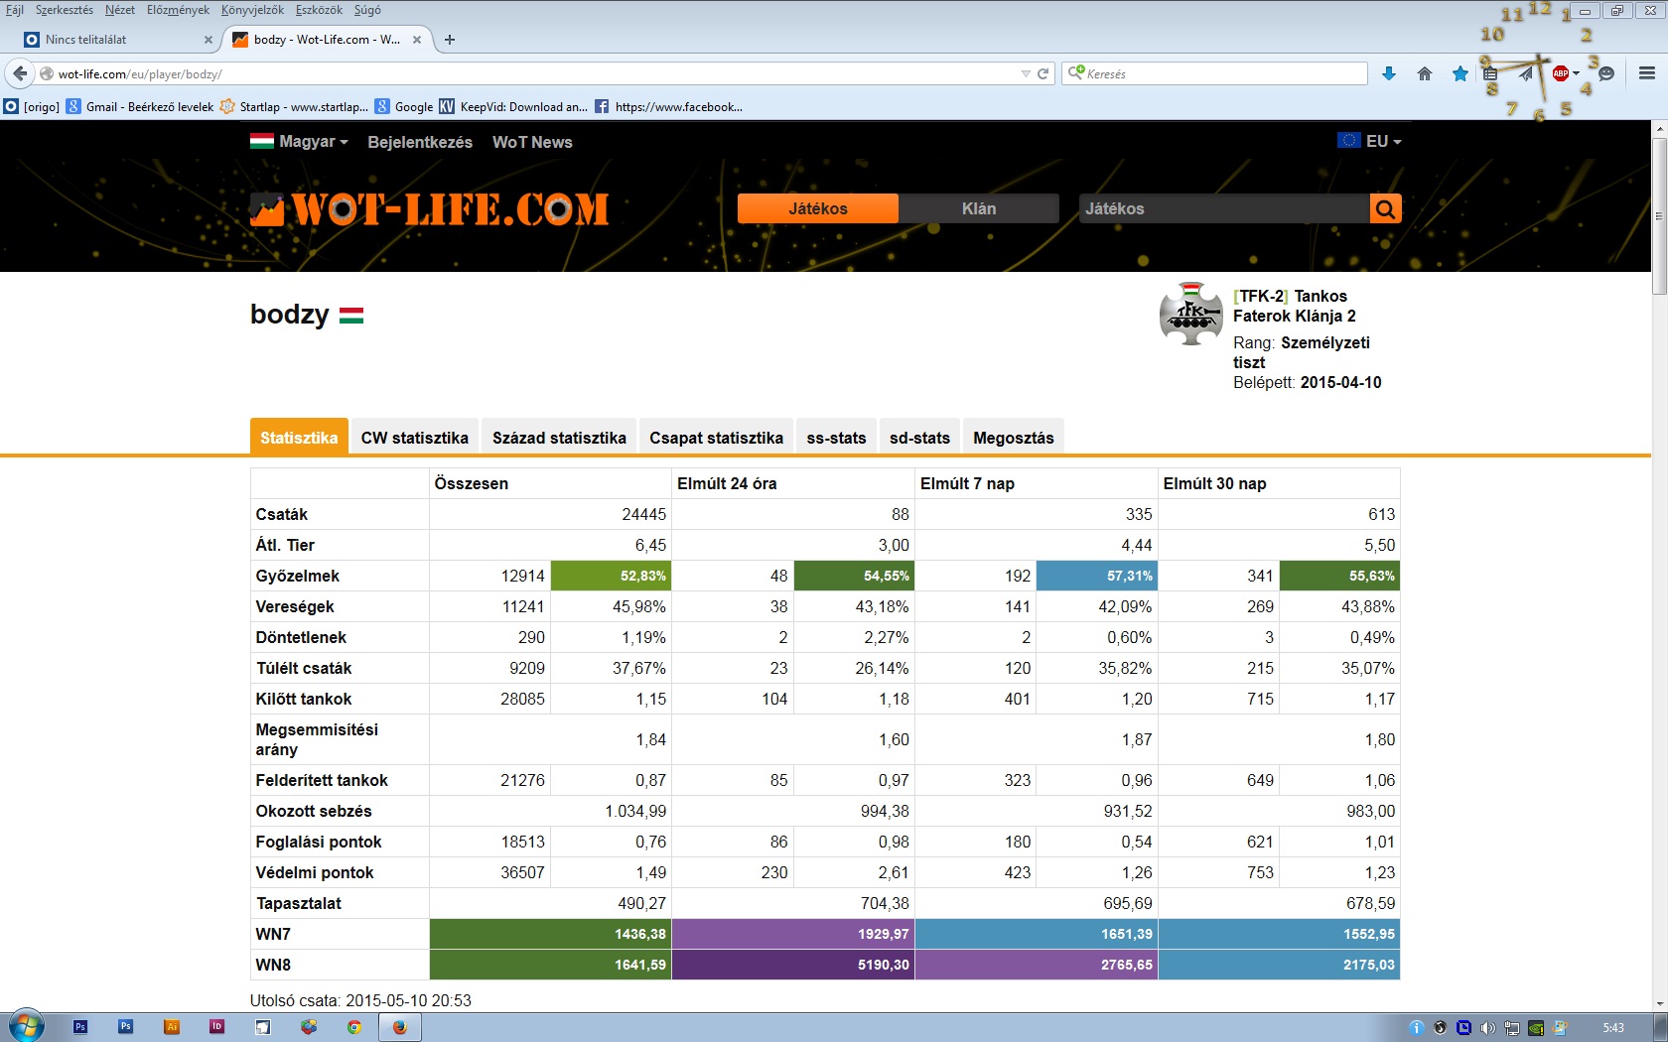Image resolution: width=1668 pixels, height=1042 pixels.
Task: Expand the Magyar language dropdown
Action: point(300,142)
